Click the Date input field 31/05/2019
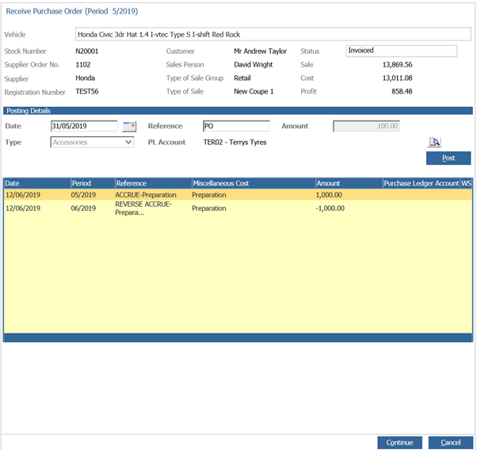The width and height of the screenshot is (477, 450). click(x=84, y=126)
